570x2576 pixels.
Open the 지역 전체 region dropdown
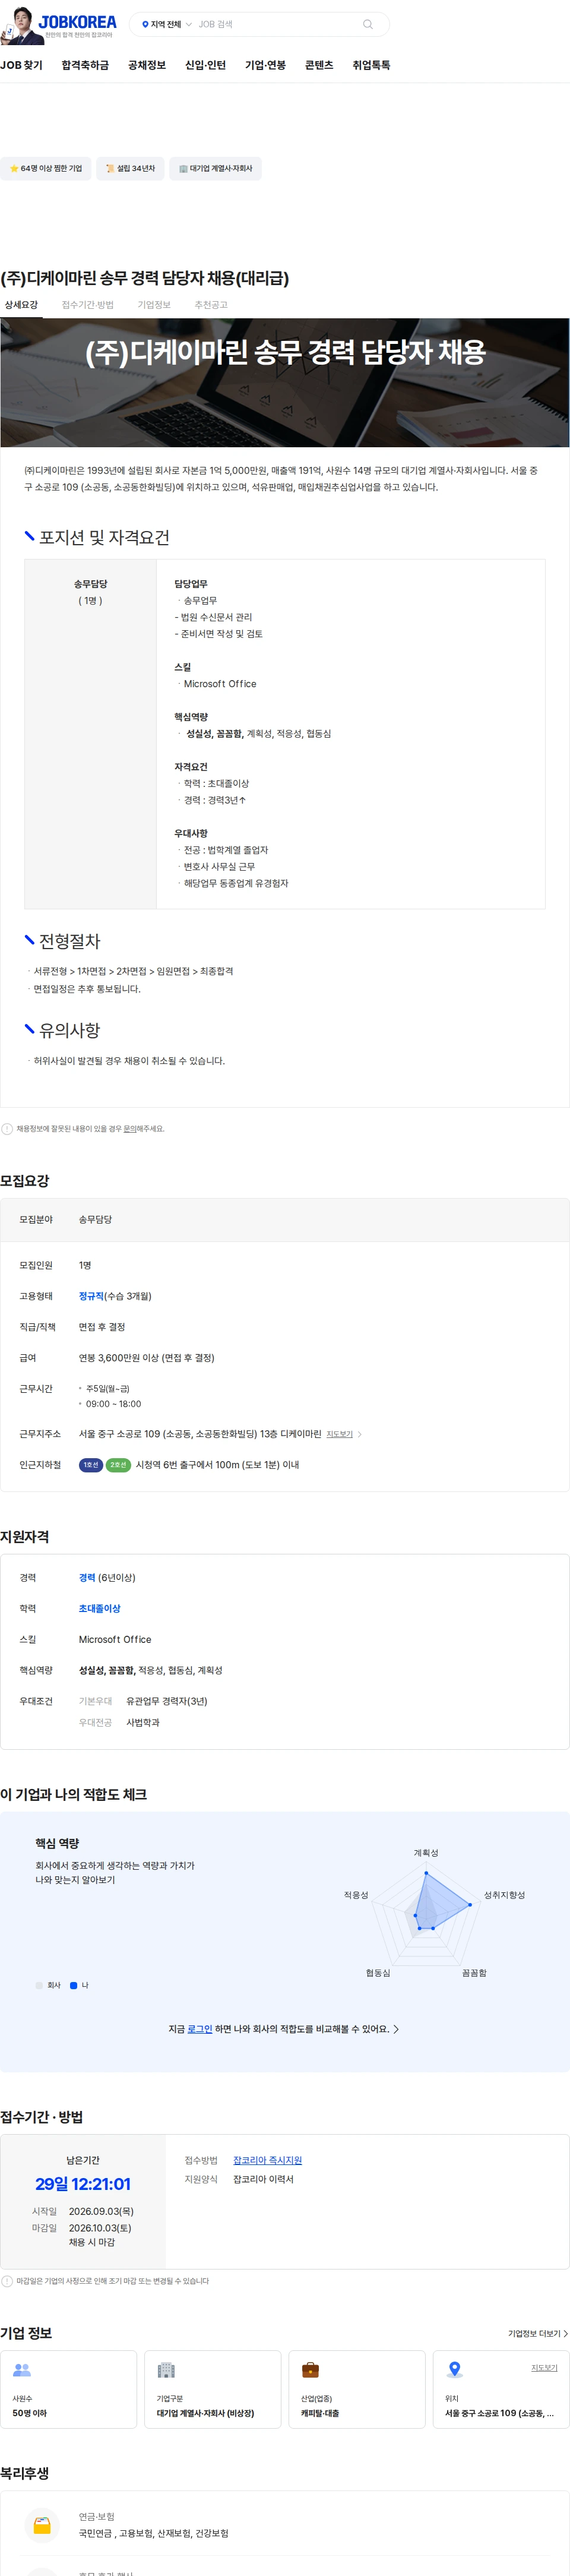166,24
